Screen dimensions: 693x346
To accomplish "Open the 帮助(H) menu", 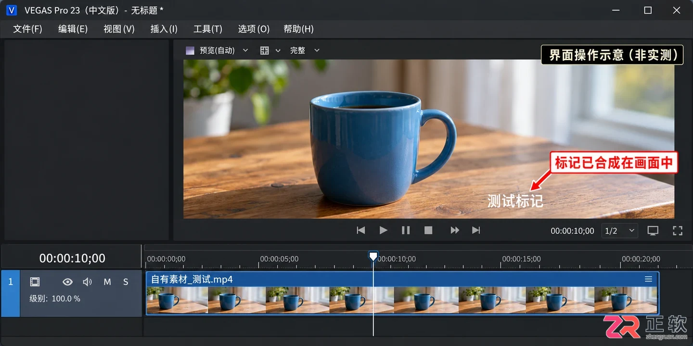I will tap(299, 29).
